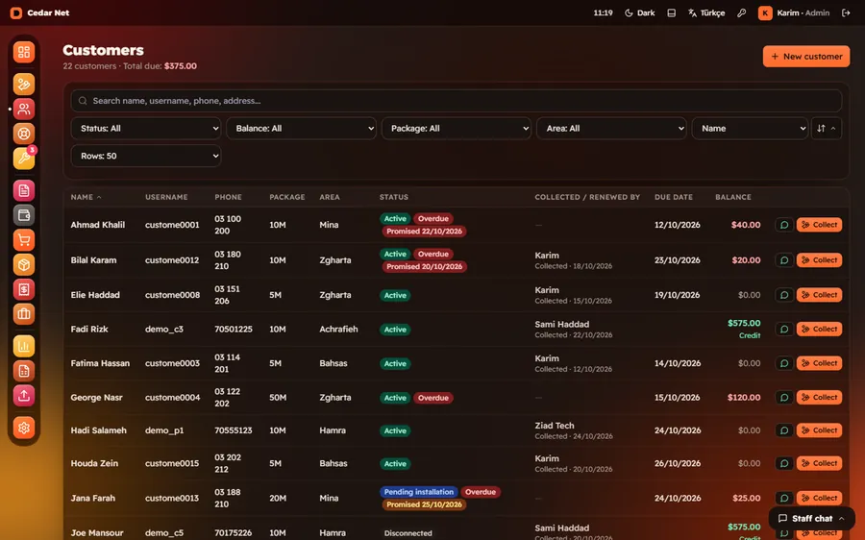
Task: Click customer name Jana Farah
Action: tap(92, 498)
